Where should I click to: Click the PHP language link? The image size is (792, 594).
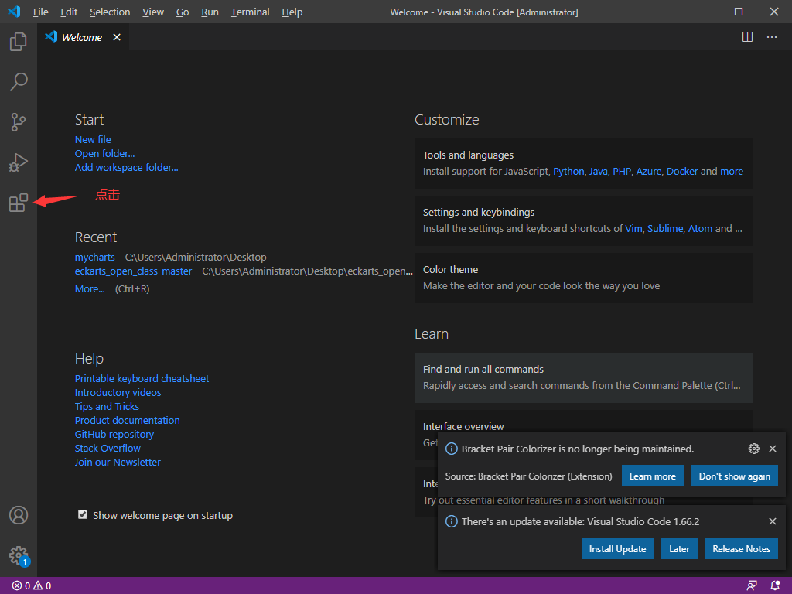[622, 171]
